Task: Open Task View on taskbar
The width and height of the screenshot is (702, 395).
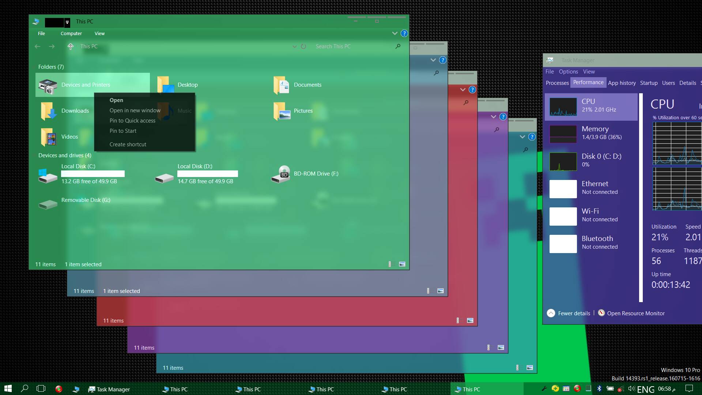Action: 41,388
